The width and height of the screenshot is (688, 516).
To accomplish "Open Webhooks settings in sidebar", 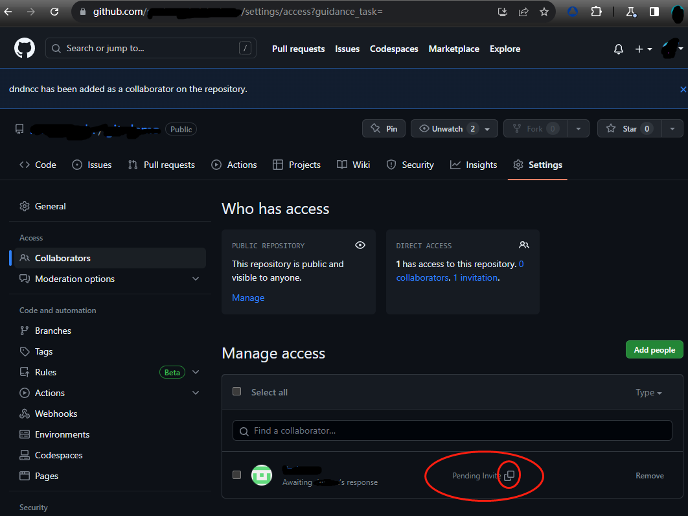I will (109, 414).
